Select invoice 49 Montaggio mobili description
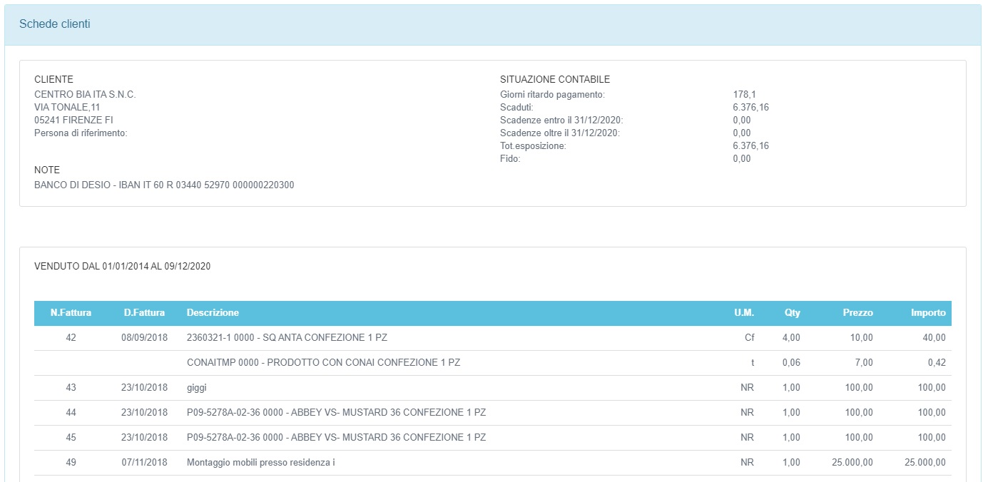This screenshot has width=988, height=482. (260, 463)
